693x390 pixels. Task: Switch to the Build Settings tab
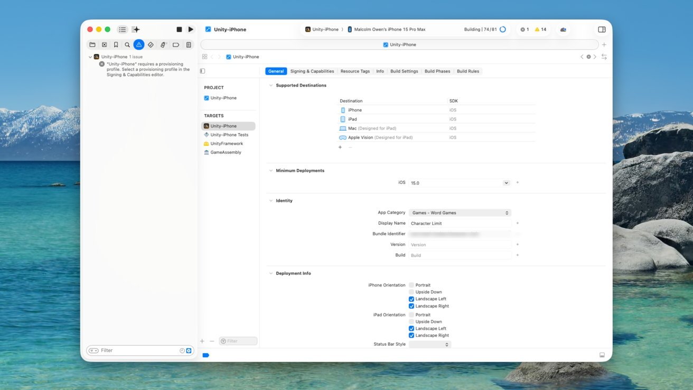click(404, 71)
